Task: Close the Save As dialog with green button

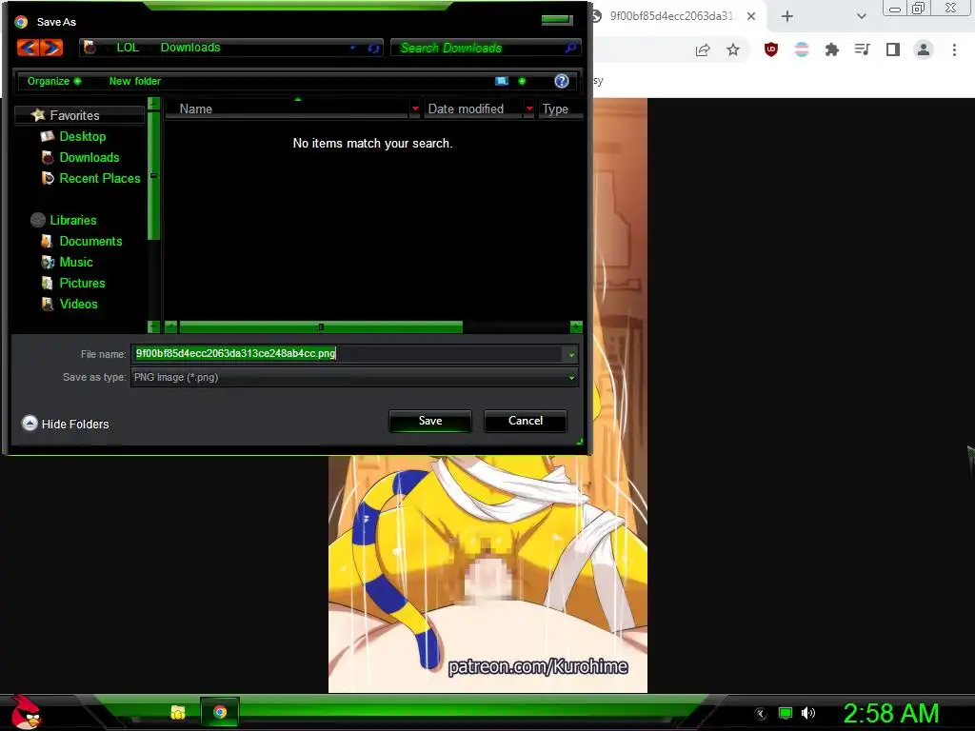Action: coord(556,19)
